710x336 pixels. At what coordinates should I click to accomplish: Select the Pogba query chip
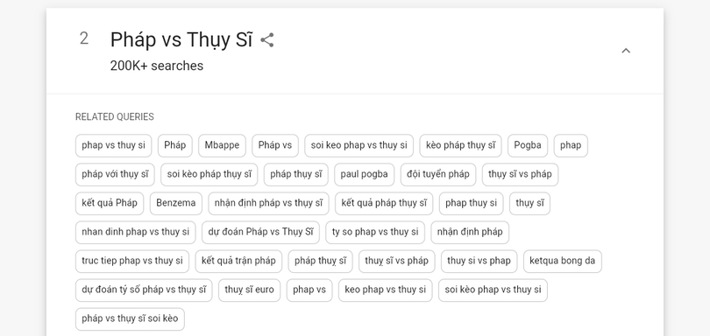[x=528, y=145]
